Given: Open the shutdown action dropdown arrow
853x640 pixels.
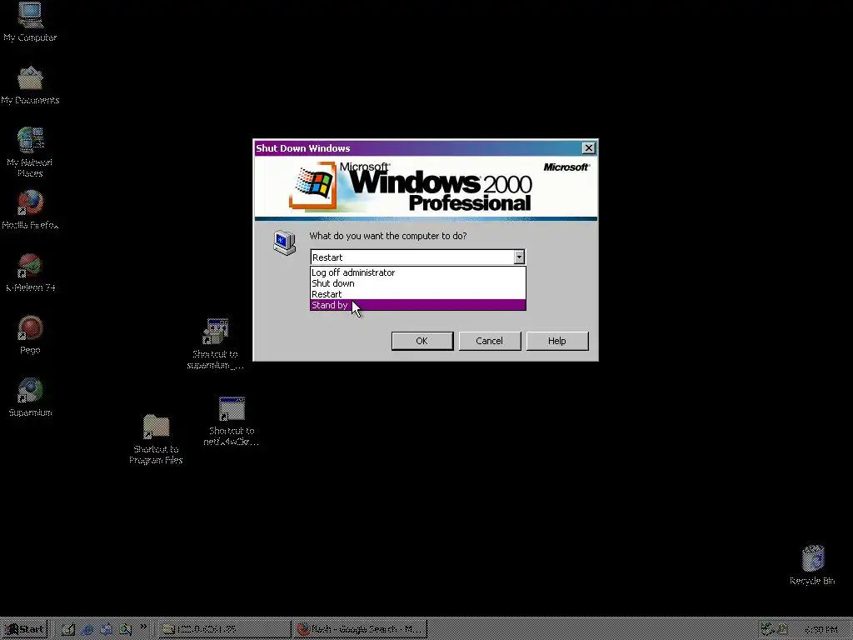Looking at the screenshot, I should point(519,257).
